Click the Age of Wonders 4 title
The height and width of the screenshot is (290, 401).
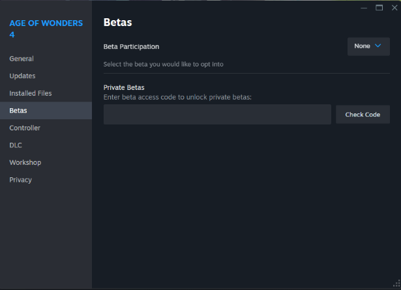46,29
